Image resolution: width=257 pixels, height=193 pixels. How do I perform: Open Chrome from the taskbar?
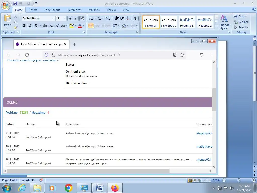[x=68, y=188]
